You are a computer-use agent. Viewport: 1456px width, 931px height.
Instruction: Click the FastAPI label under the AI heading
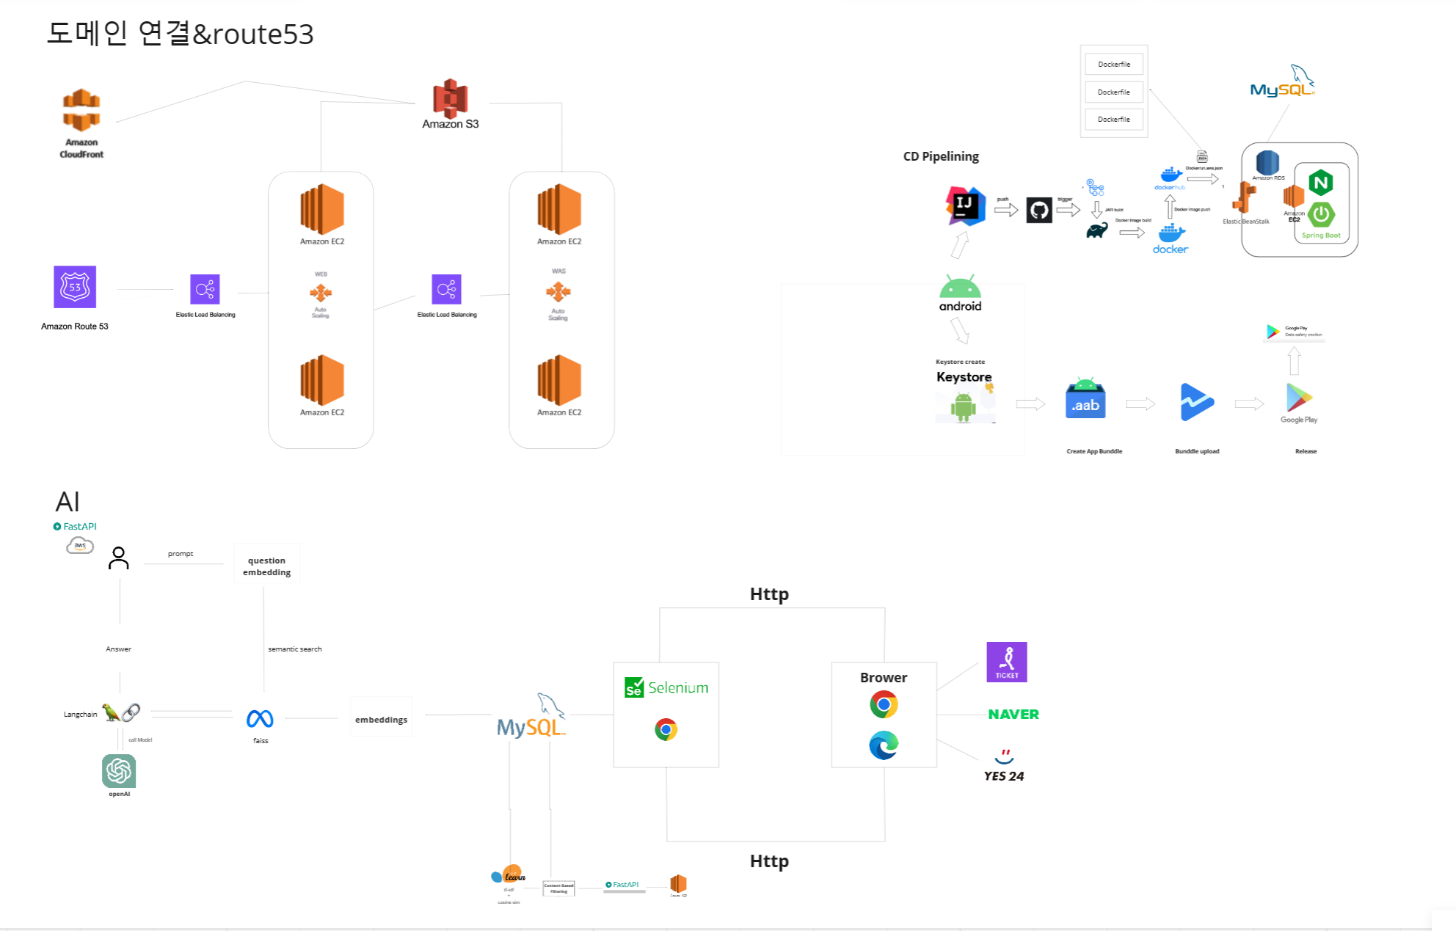pyautogui.click(x=75, y=526)
